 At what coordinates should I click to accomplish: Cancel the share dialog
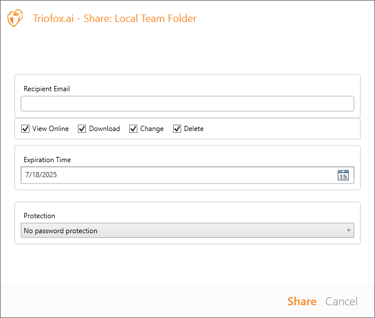(342, 301)
